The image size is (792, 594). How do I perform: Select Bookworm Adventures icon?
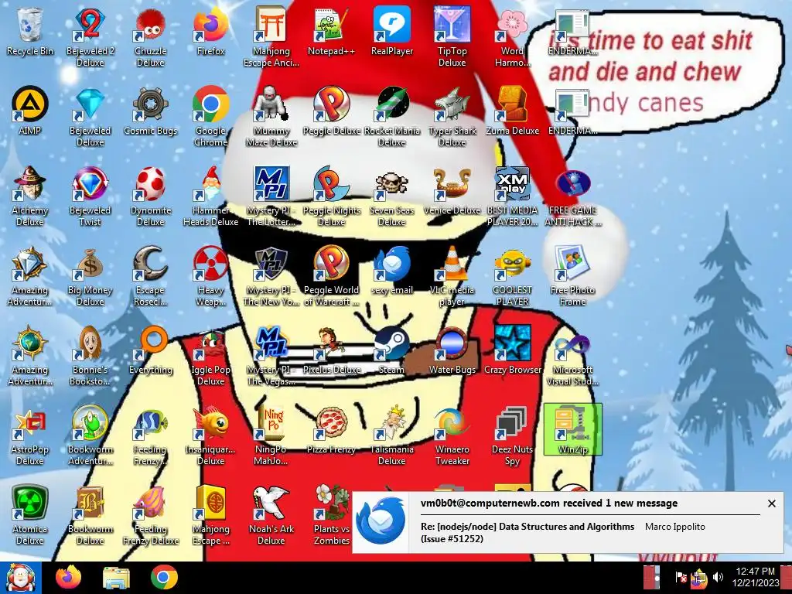pos(90,436)
